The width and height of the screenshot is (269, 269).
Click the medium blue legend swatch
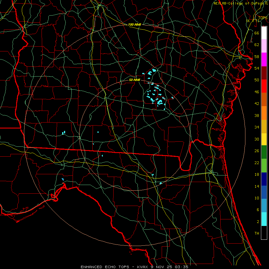coord(264,192)
